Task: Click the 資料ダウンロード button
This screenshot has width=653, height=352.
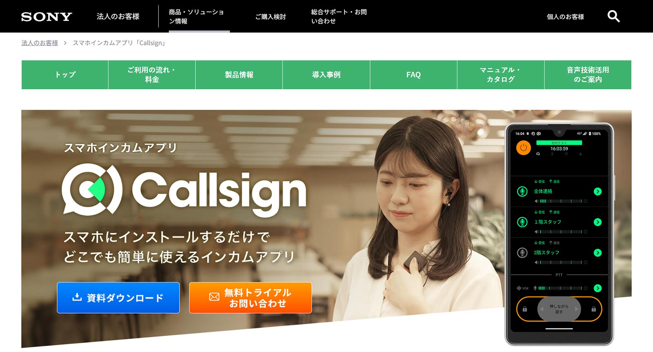Action: 118,298
